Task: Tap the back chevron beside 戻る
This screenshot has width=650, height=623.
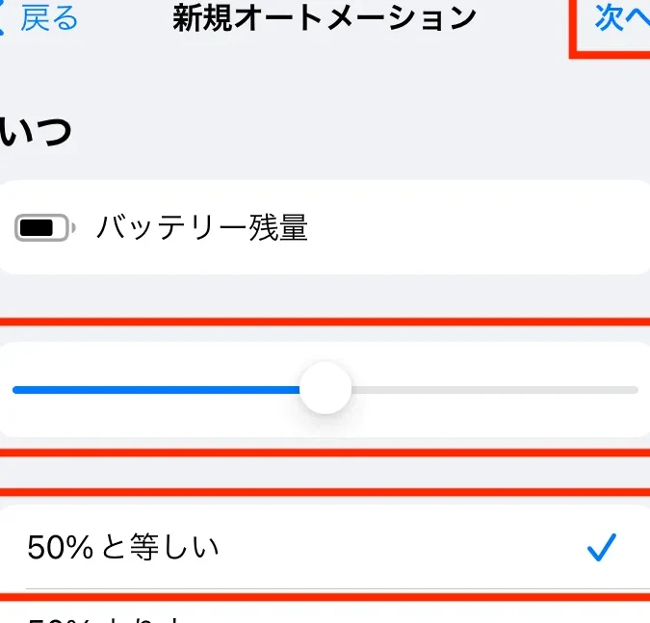Action: point(2,18)
